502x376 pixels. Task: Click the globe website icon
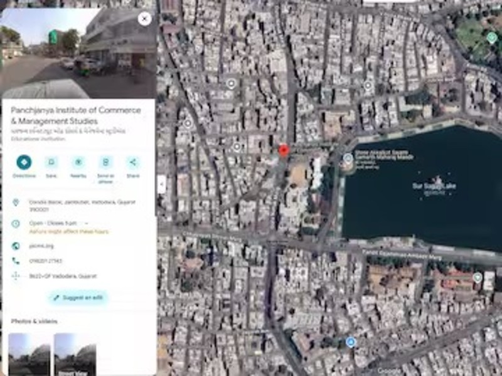(16, 246)
